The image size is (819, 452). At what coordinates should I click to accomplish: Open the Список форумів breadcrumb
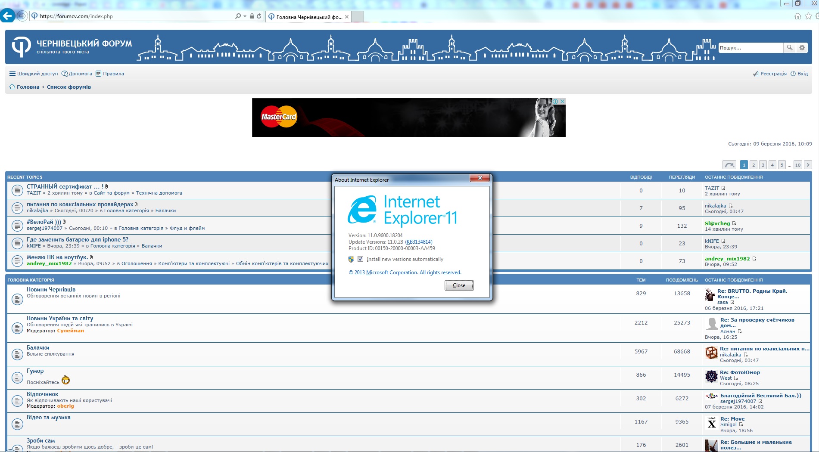pos(69,87)
